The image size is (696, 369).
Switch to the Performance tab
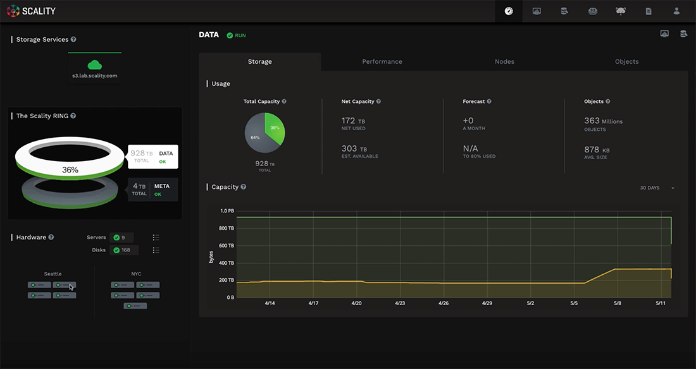point(382,61)
